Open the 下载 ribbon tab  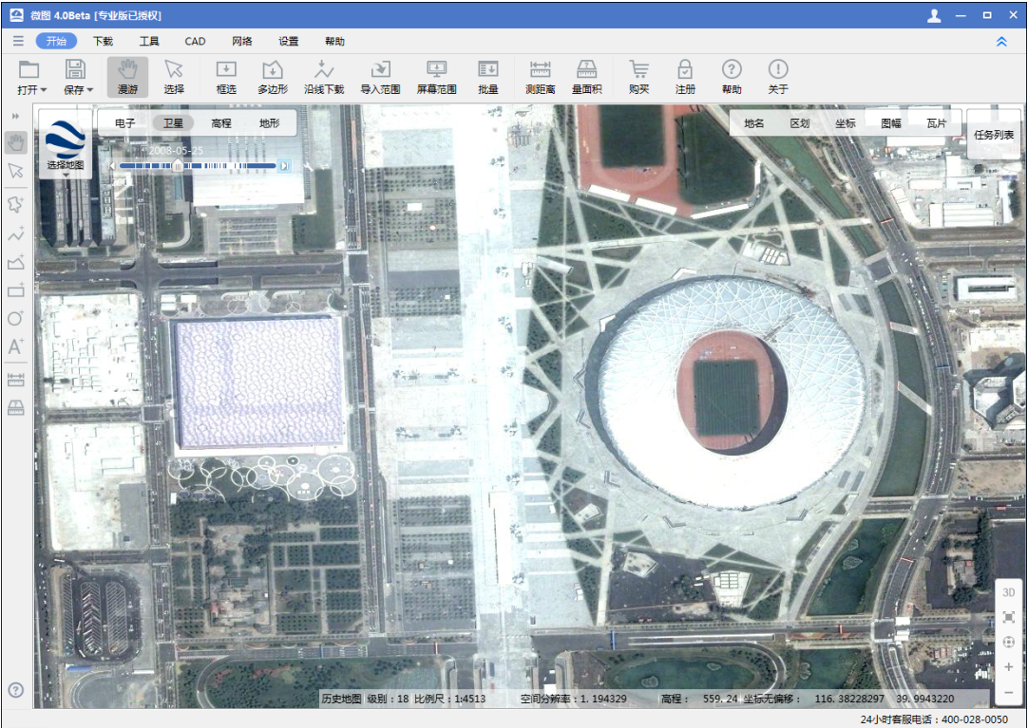click(x=103, y=42)
